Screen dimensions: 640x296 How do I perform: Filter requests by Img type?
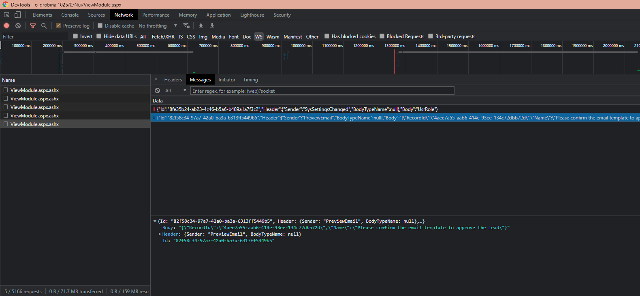[x=203, y=36]
